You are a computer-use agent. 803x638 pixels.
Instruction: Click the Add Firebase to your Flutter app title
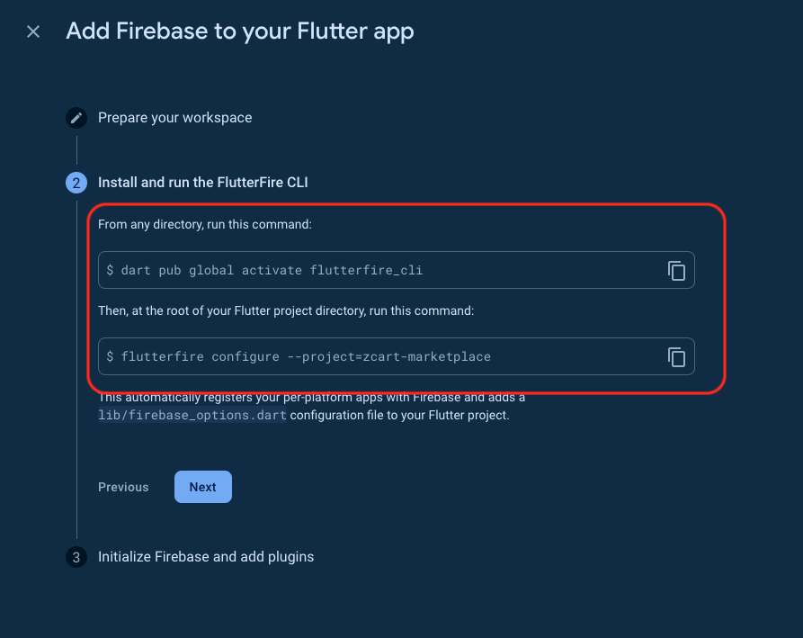click(x=240, y=32)
